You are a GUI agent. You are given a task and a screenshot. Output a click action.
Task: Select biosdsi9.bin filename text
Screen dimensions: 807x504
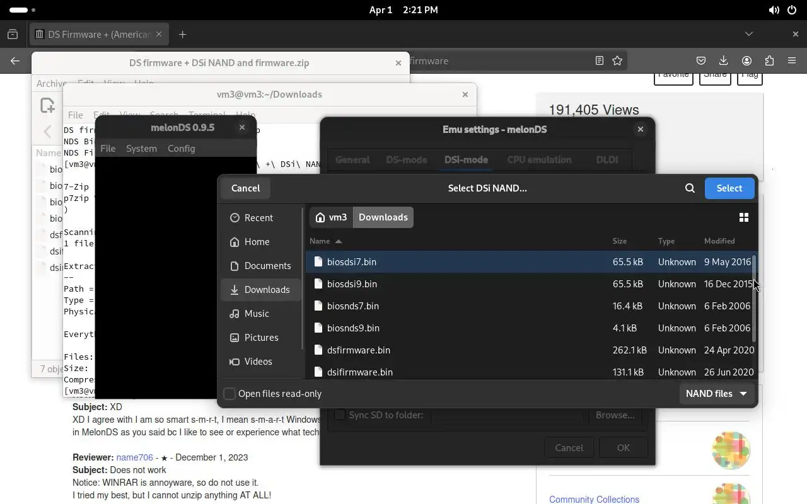(352, 283)
